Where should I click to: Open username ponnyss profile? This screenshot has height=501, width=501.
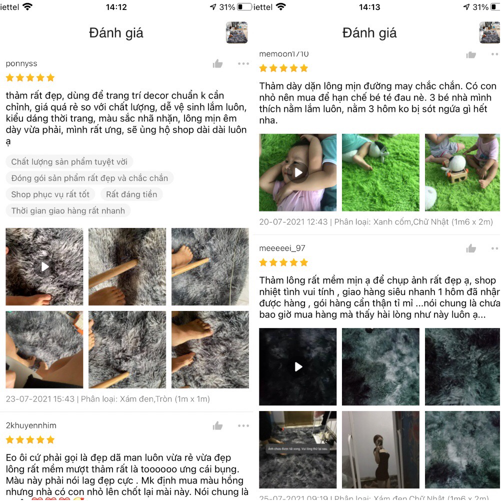point(21,63)
